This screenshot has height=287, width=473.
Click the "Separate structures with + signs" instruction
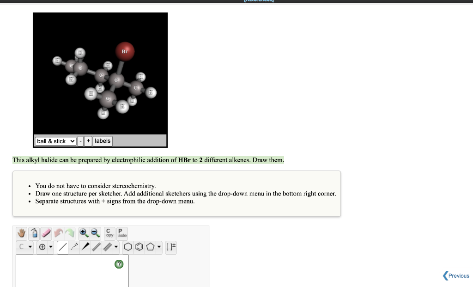click(115, 201)
